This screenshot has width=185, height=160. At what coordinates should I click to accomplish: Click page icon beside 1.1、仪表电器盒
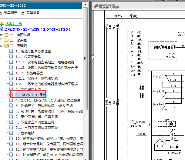click(x=11, y=56)
